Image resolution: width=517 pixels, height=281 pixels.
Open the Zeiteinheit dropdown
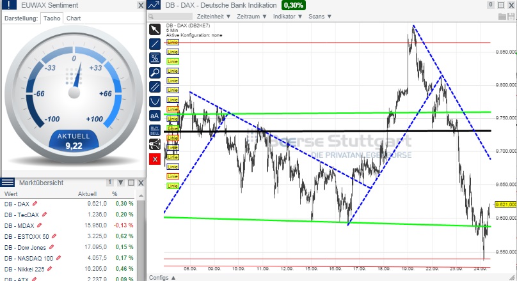[x=214, y=17]
